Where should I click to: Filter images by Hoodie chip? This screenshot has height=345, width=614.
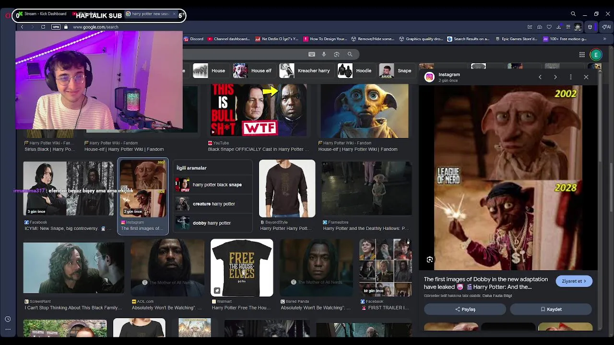click(355, 71)
